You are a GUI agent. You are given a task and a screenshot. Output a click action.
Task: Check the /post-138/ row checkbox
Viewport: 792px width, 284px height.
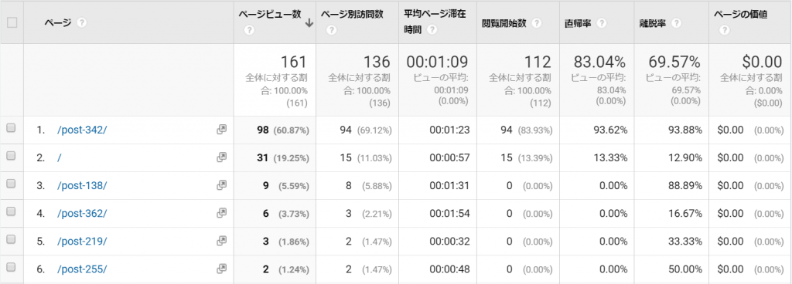coord(11,184)
